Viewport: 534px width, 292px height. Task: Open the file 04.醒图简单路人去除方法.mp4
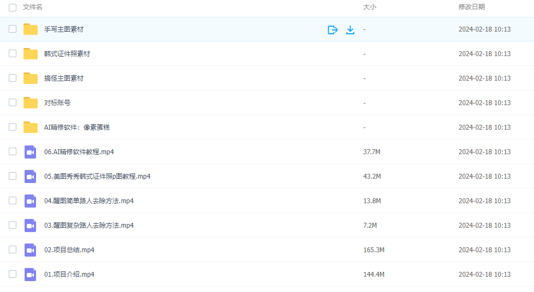click(88, 201)
